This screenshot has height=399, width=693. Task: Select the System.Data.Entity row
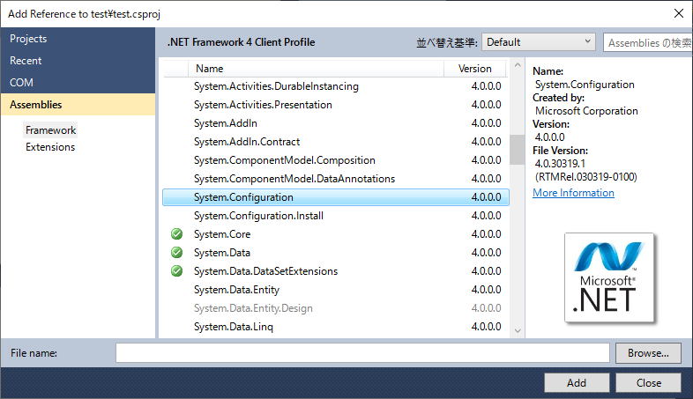[336, 290]
